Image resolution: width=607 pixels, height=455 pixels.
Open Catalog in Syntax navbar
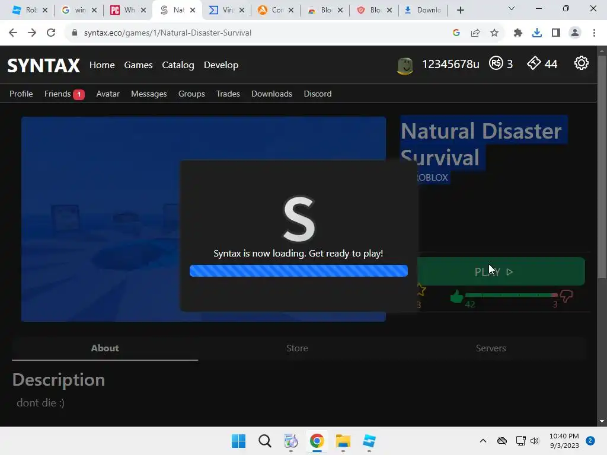coord(178,65)
